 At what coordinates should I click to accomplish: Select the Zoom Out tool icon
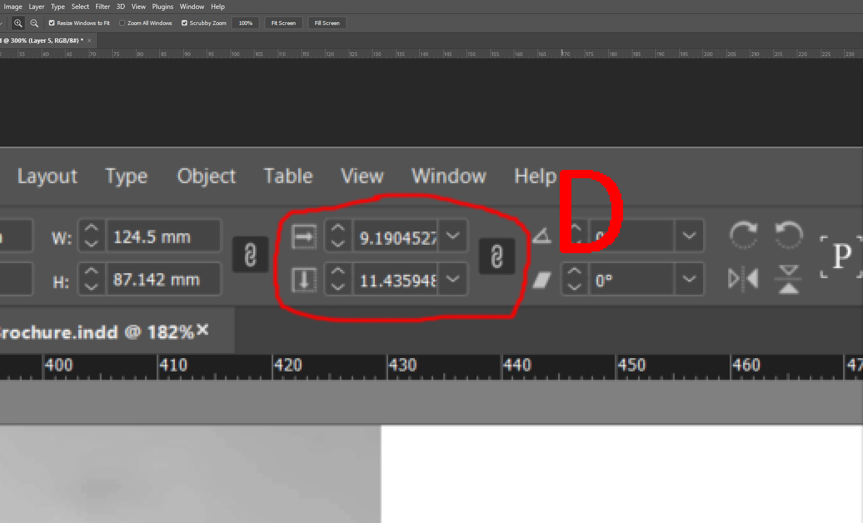[34, 23]
